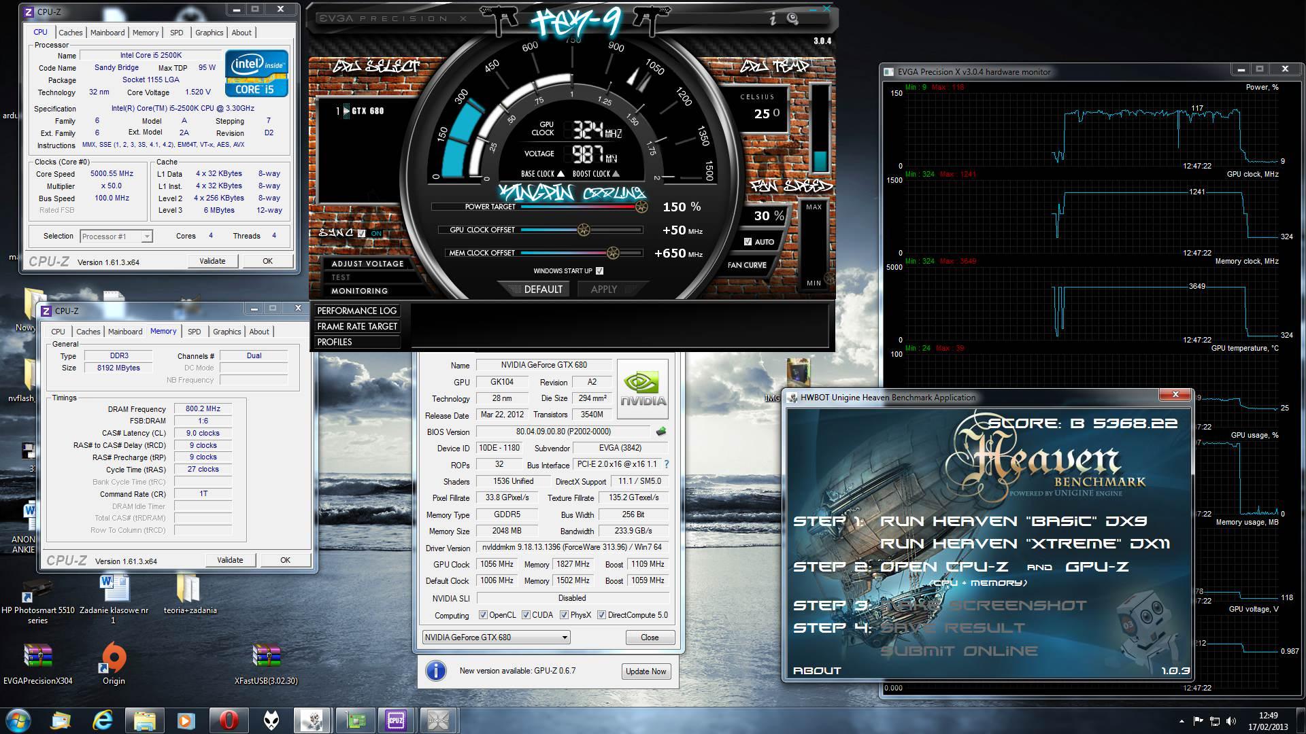Open XFastUSB(3.02.30) archive on the desktop
The width and height of the screenshot is (1306, 734).
coord(266,664)
